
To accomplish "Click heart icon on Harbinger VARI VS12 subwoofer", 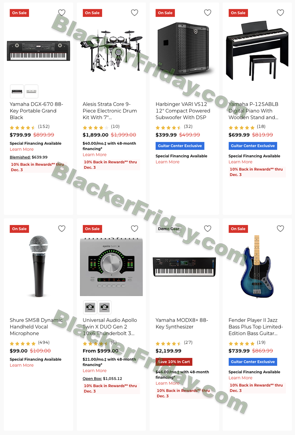I will coord(207,12).
